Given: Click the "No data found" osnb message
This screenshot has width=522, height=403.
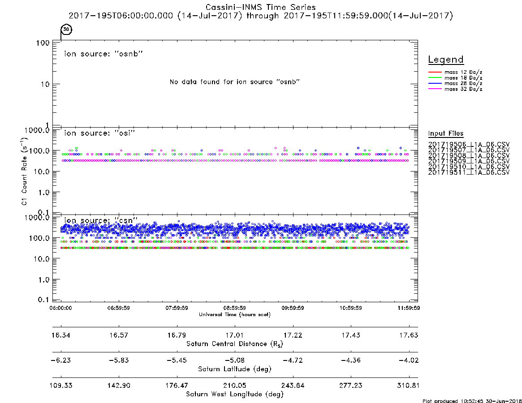Looking at the screenshot, I should [235, 82].
